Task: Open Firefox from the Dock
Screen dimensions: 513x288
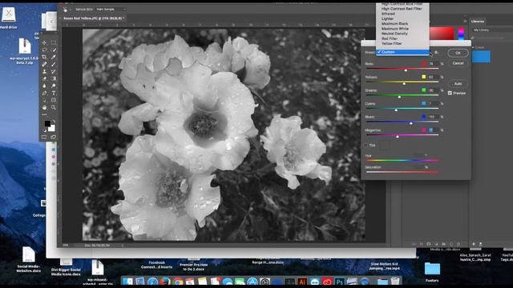Action: pyautogui.click(x=165, y=282)
